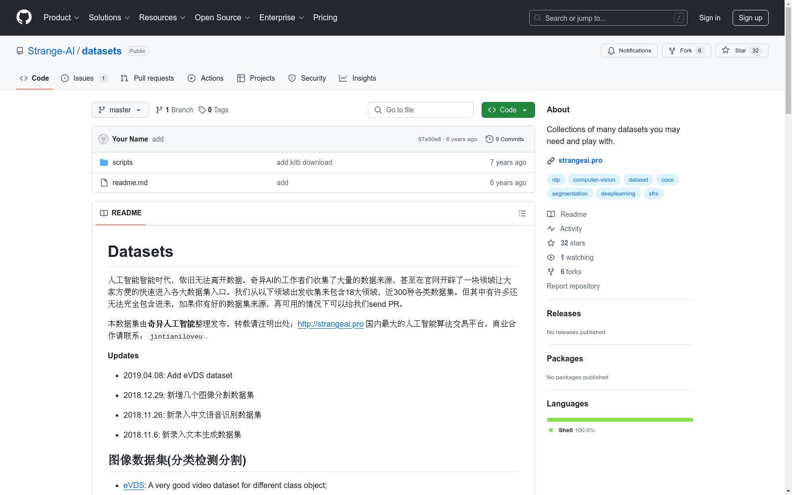Click the readme.md file icon
This screenshot has height=495, width=792.
[104, 183]
